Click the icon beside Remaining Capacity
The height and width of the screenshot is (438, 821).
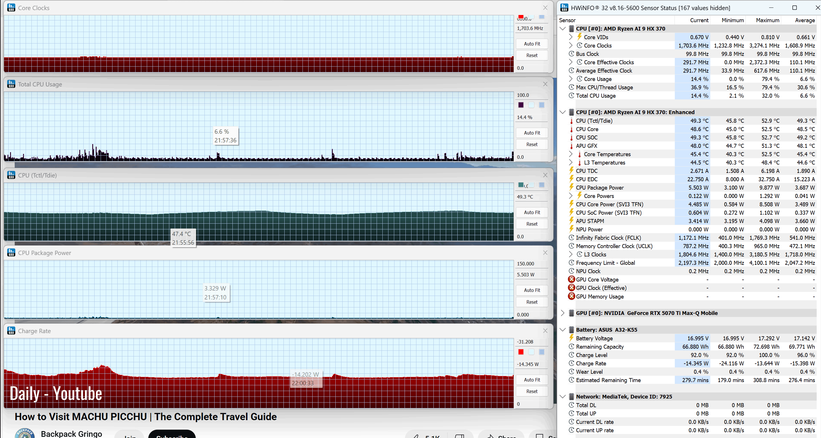point(572,347)
